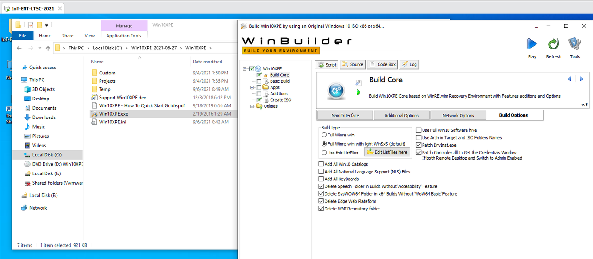Select Full Winre.wim build type
593x259 pixels.
click(324, 135)
